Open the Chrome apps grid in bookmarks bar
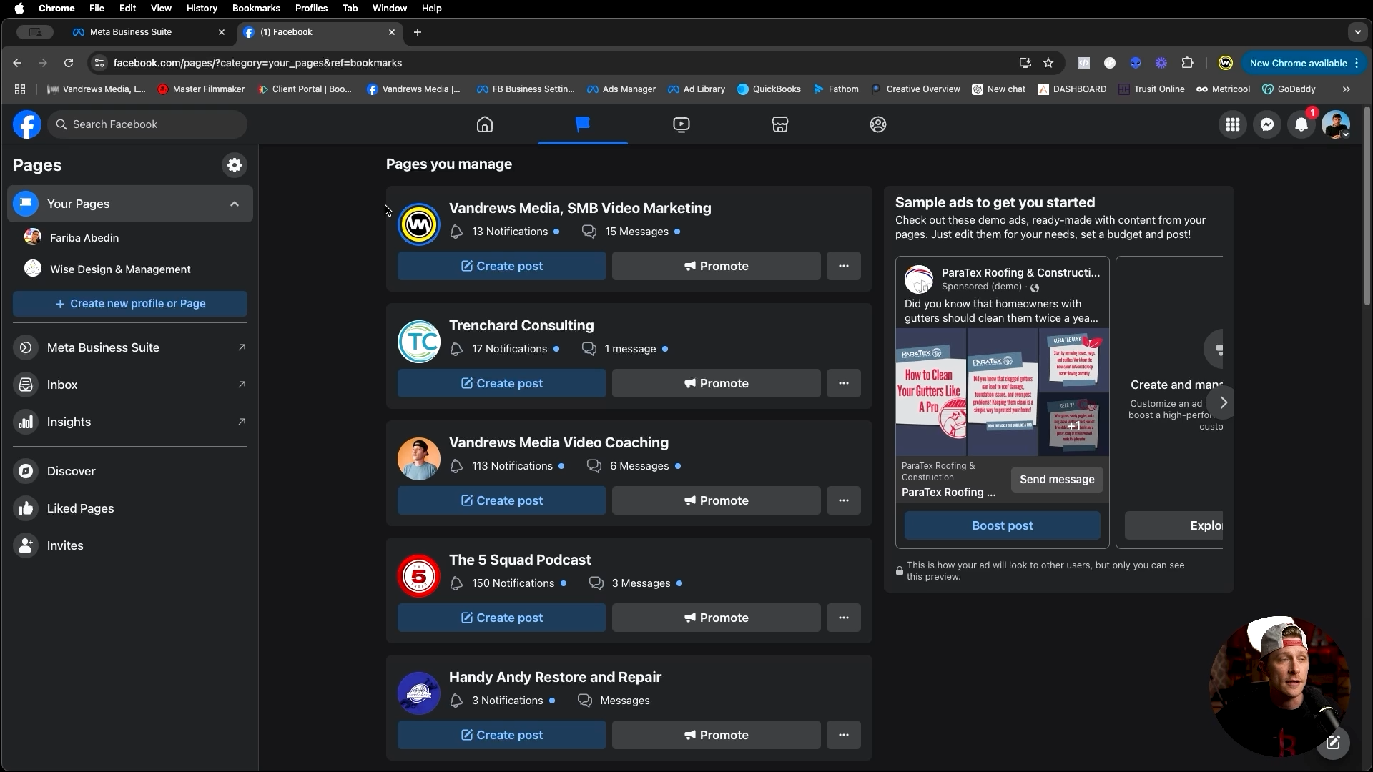 20,89
